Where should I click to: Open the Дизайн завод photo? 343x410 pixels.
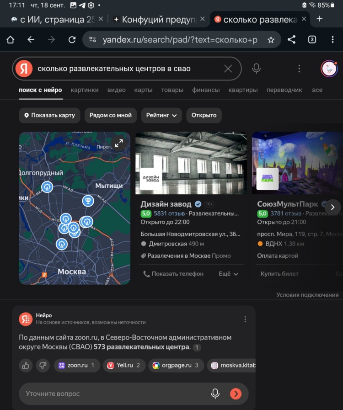tap(191, 163)
